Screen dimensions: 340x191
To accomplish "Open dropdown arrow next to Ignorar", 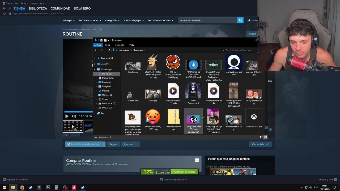I will pyautogui.click(x=138, y=144).
